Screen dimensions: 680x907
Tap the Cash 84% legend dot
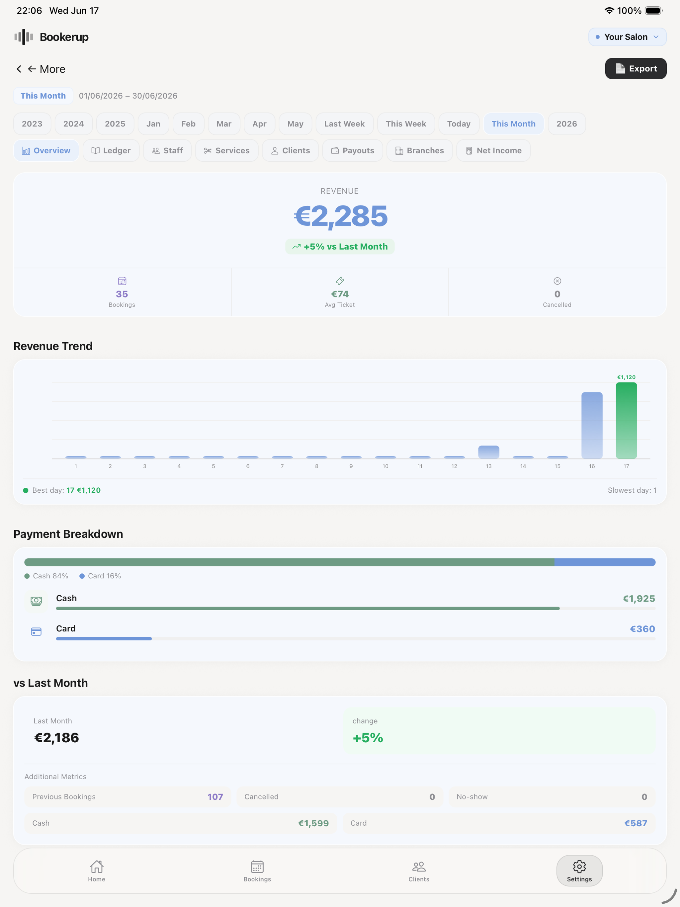pos(27,576)
